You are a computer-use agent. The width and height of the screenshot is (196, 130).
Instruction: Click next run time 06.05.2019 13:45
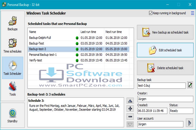coord(117,60)
